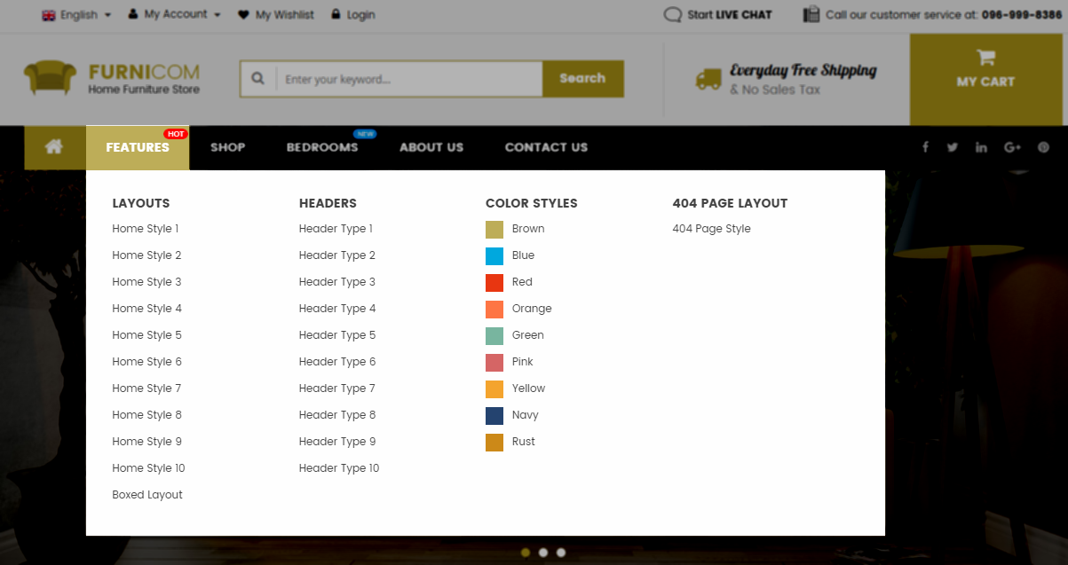Select the Green color swatch
Viewport: 1068px width, 565px height.
point(494,335)
